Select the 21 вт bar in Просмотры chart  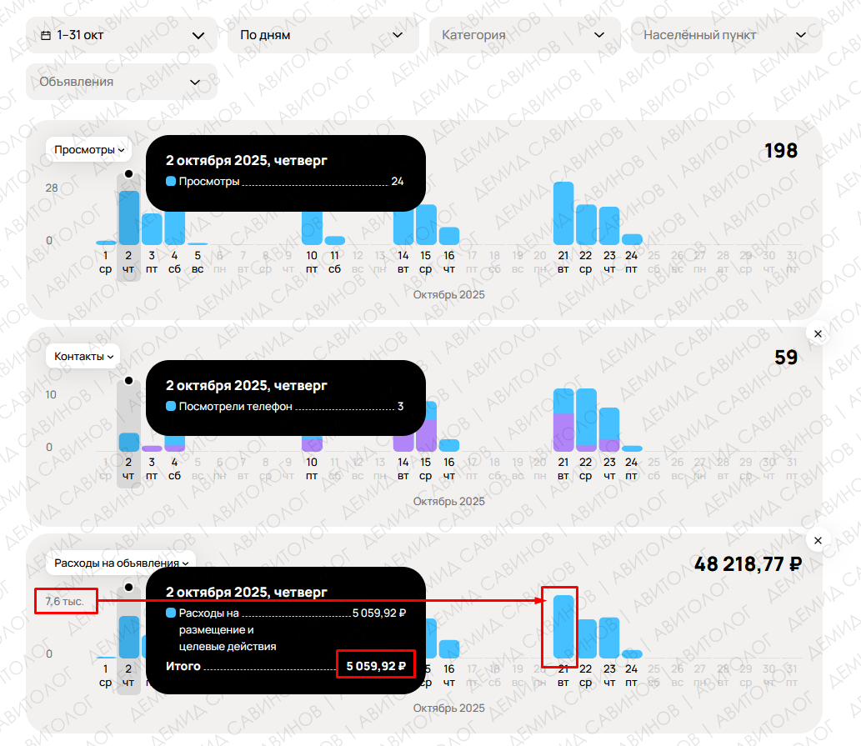[563, 213]
